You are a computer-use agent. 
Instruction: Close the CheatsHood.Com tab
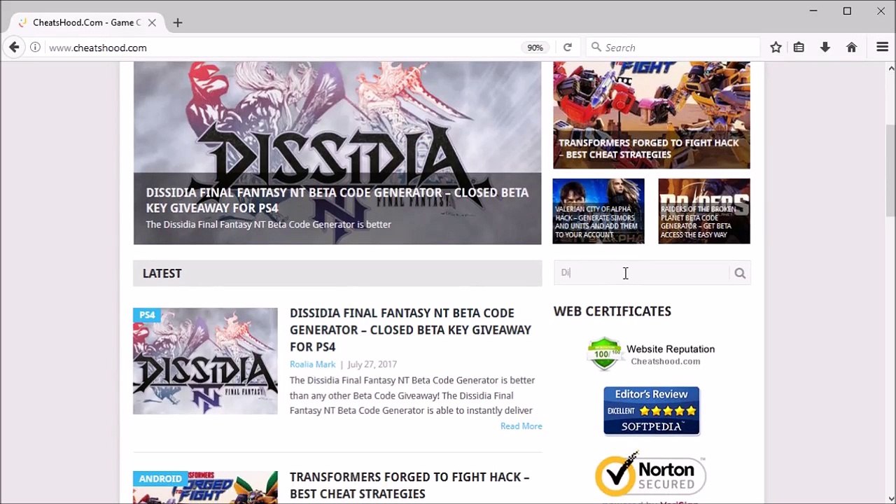coord(152,22)
